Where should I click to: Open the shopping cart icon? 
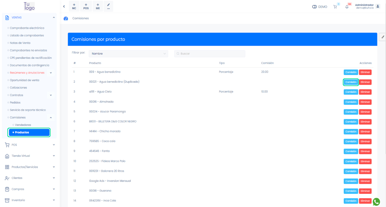[335, 7]
